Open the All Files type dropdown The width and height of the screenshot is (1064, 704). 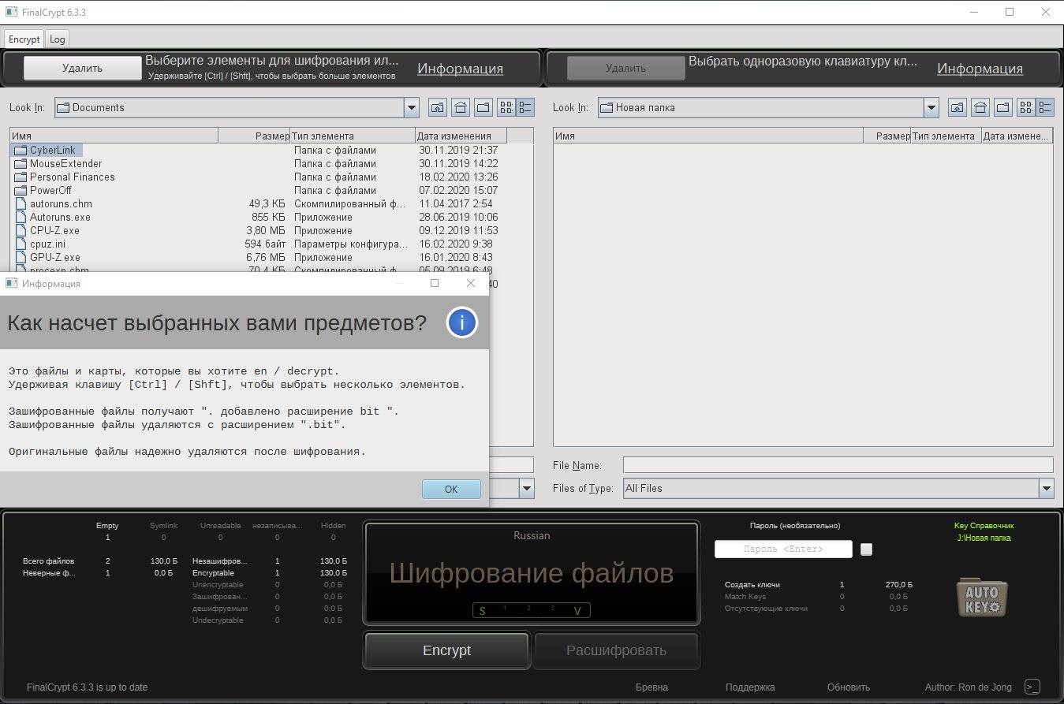click(x=1046, y=489)
